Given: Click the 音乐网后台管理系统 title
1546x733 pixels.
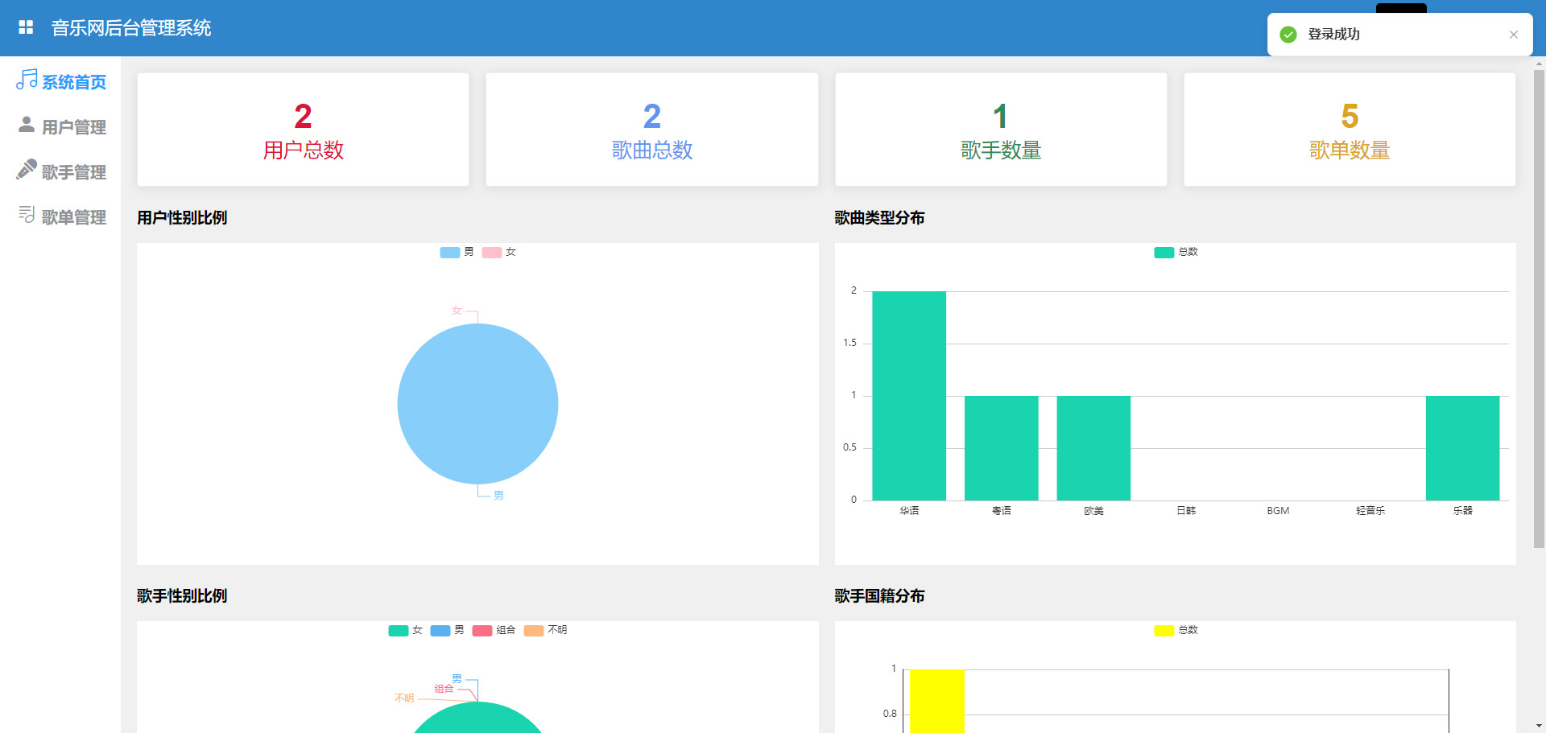Looking at the screenshot, I should click(131, 28).
